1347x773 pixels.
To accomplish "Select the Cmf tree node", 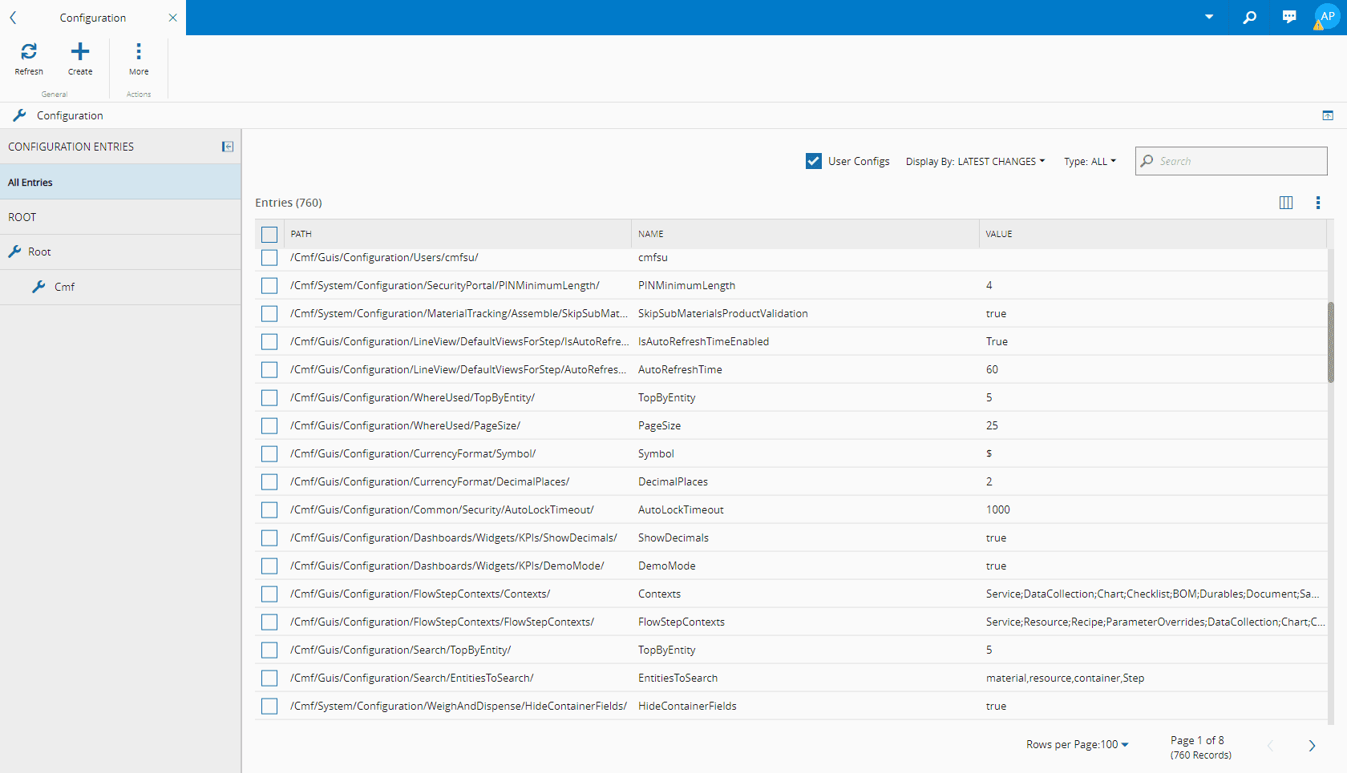I will [x=64, y=287].
